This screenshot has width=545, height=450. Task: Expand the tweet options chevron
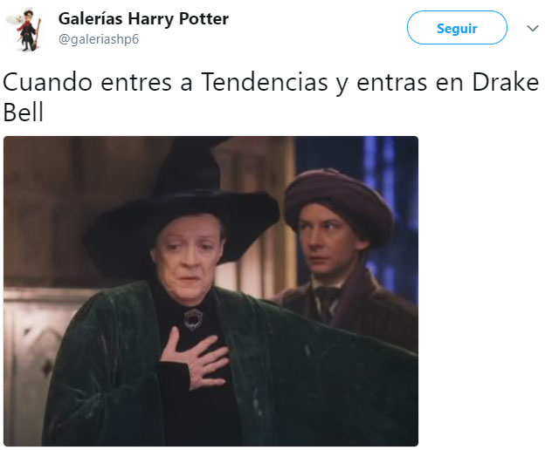coord(533,28)
